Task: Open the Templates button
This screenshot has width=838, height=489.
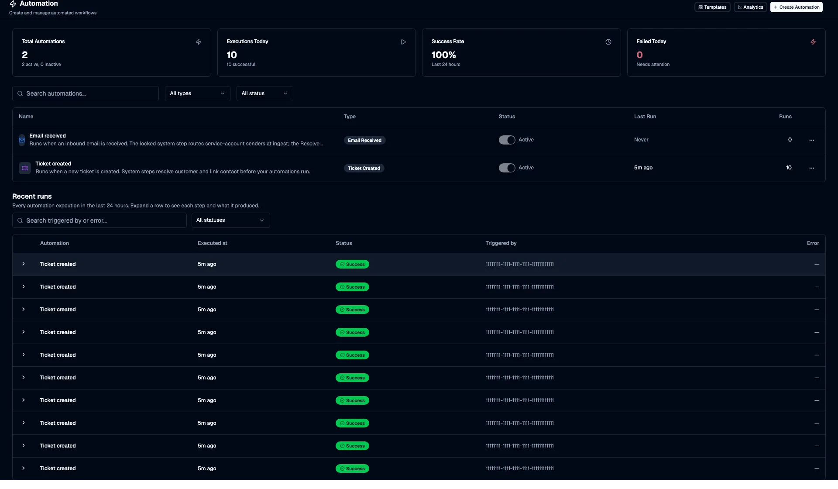Action: [712, 7]
